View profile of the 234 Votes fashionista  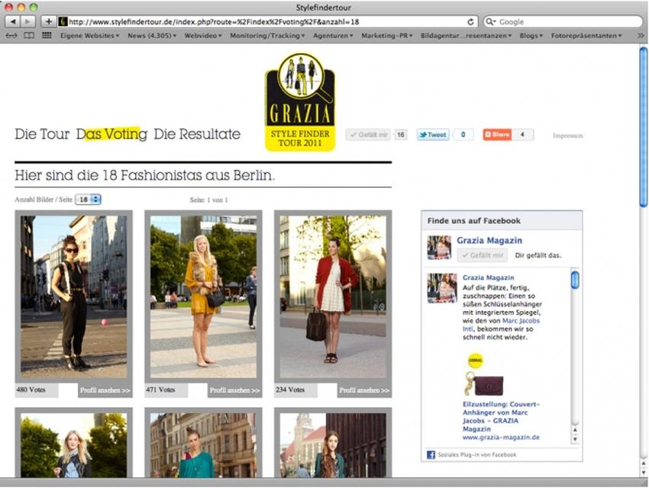(x=364, y=390)
